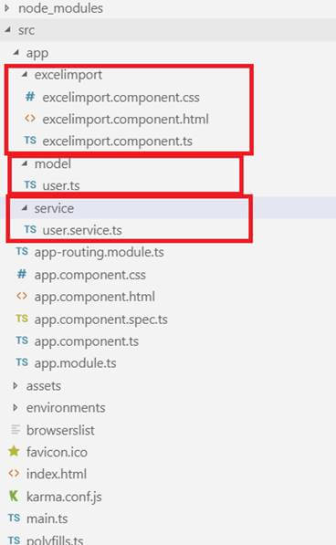Collapse the model folder arrow
Viewport: 336px width, 545px height.
[25, 163]
